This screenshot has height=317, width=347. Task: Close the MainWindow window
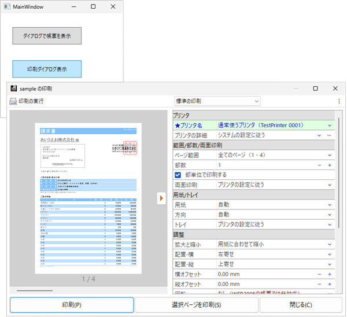[x=113, y=6]
